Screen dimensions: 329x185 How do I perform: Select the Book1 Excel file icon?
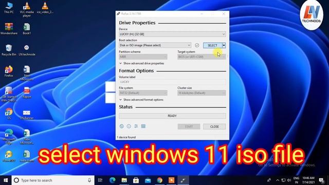pos(27,29)
